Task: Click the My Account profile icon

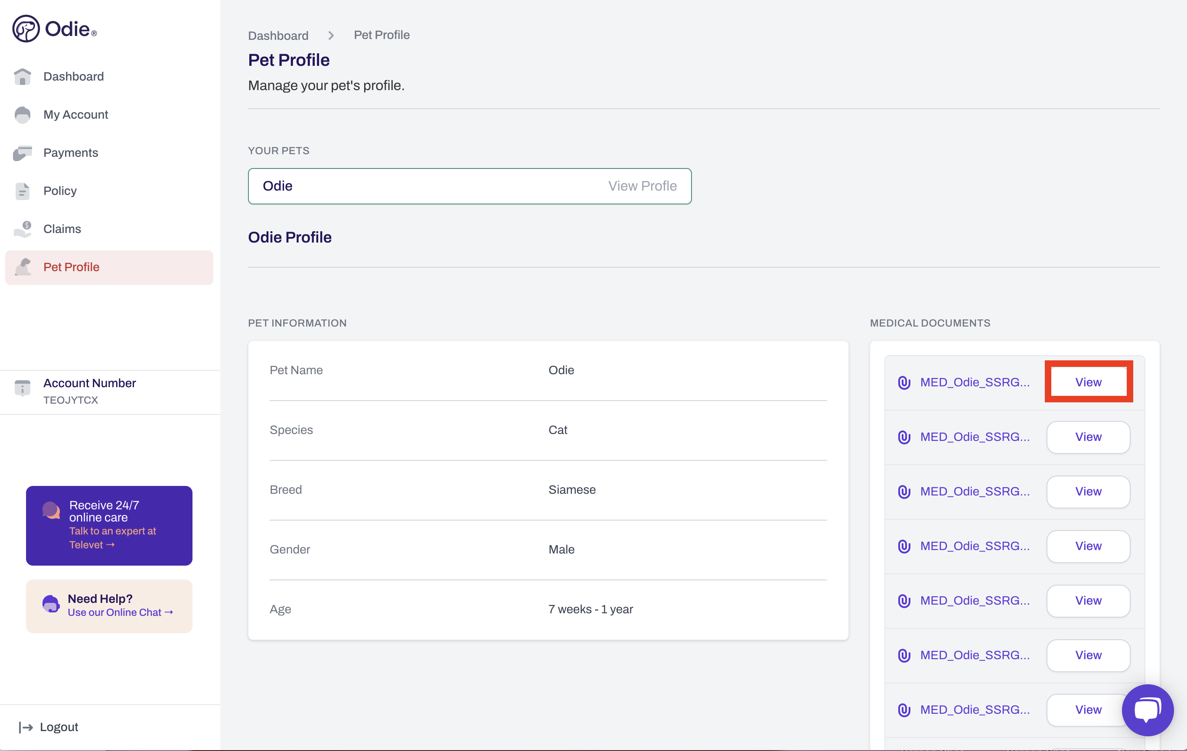Action: tap(22, 114)
